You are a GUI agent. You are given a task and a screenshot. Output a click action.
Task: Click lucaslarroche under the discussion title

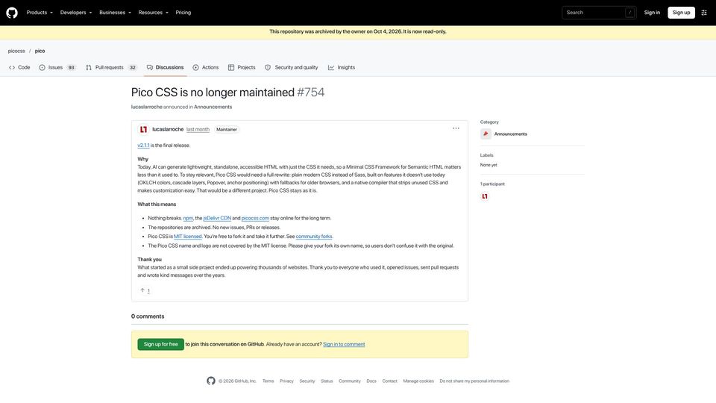click(x=147, y=107)
